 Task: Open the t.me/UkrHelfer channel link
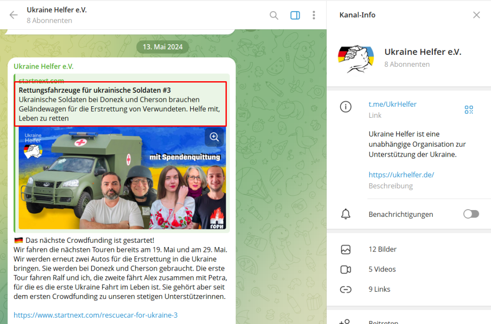click(x=393, y=104)
